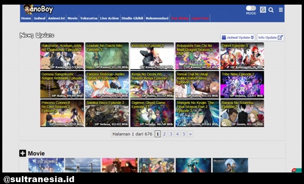The image size is (304, 184).
Task: Open Tribe Nine Episode 2 card
Action: [x=242, y=84]
